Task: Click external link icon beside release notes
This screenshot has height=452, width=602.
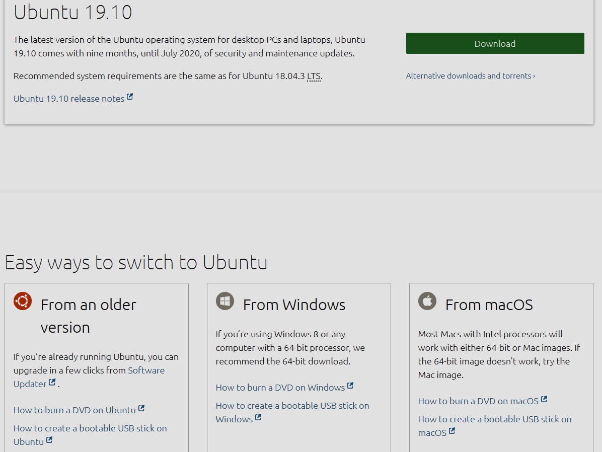Action: 130,97
